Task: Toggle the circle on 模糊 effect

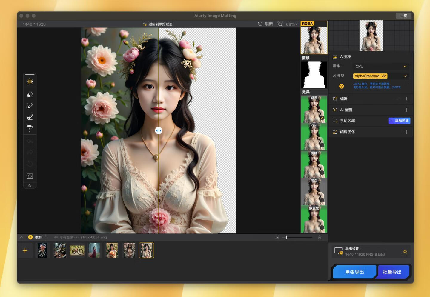Action: [x=322, y=173]
